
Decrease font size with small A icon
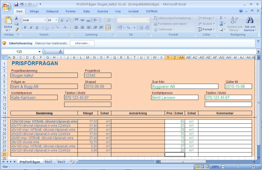67,20
